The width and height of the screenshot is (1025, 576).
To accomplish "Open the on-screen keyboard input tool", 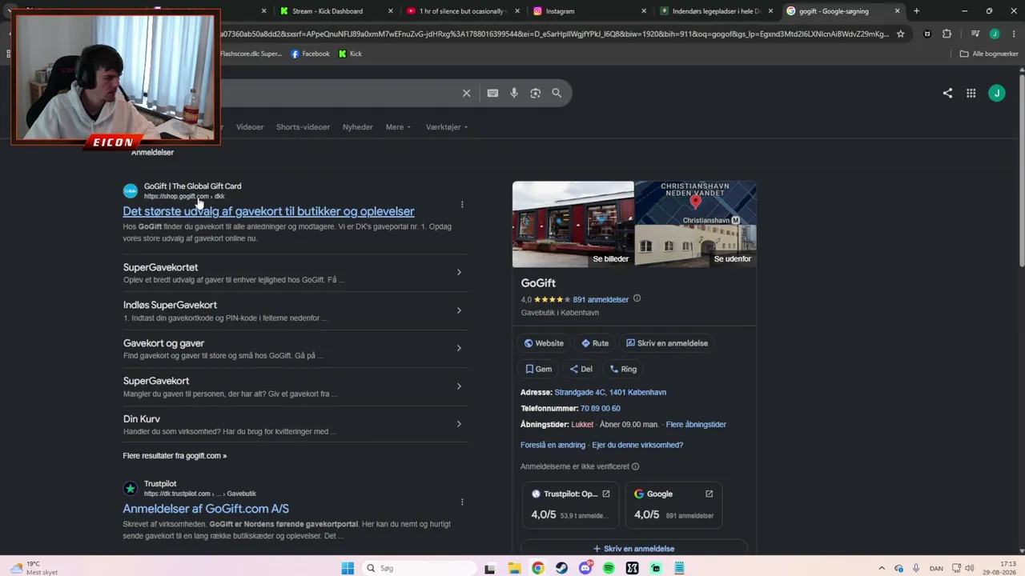I will [492, 93].
